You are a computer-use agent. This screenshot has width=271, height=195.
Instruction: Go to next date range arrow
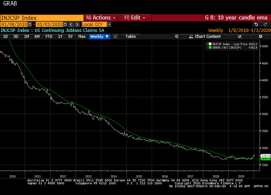click(77, 25)
